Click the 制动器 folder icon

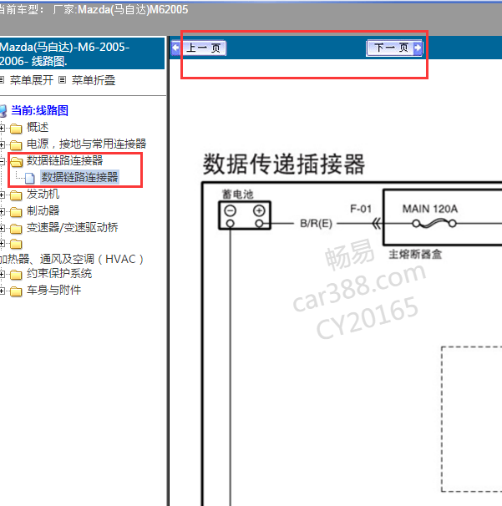[x=16, y=212]
